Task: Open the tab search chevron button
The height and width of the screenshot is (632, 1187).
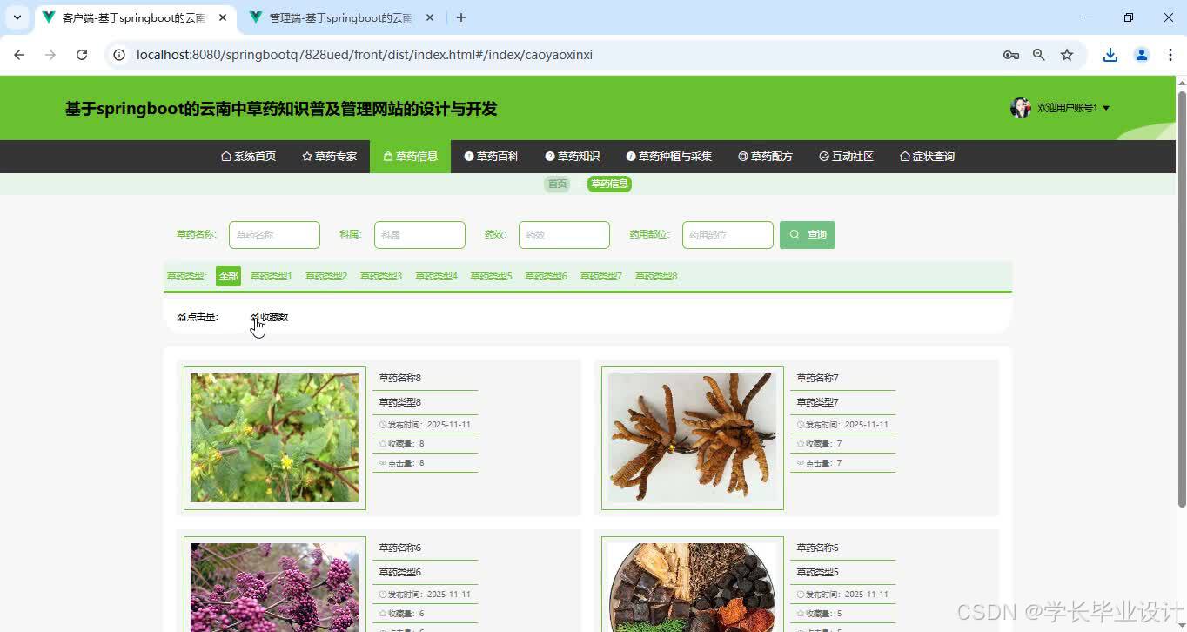Action: coord(17,17)
